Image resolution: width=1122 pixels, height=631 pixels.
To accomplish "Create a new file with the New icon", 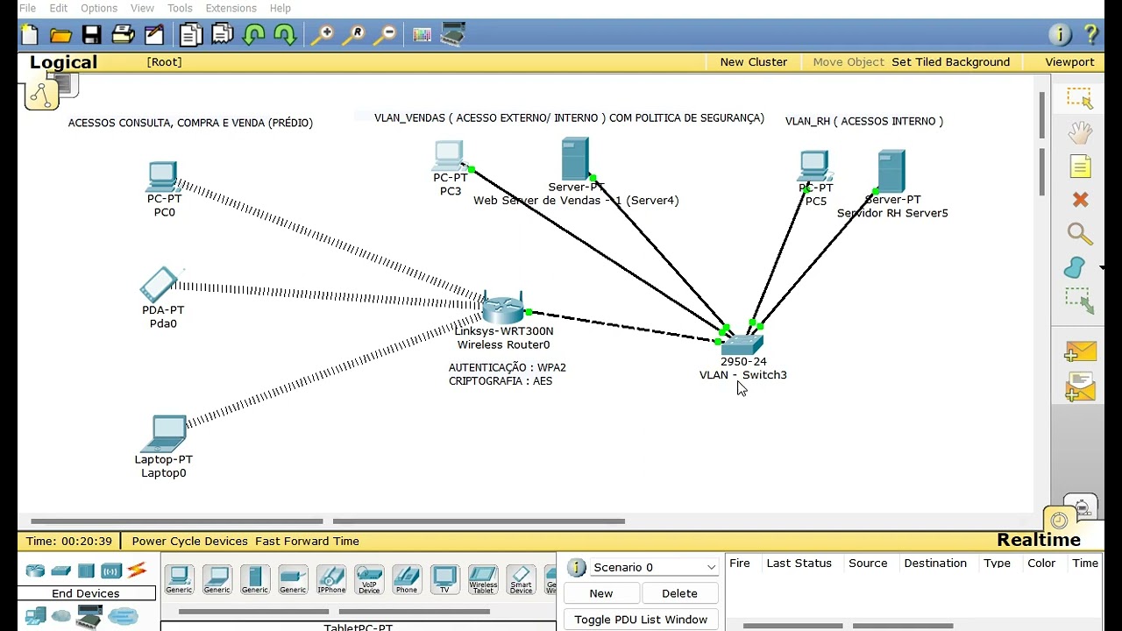I will [30, 35].
